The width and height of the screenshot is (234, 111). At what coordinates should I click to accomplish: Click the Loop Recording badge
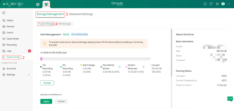point(79,34)
